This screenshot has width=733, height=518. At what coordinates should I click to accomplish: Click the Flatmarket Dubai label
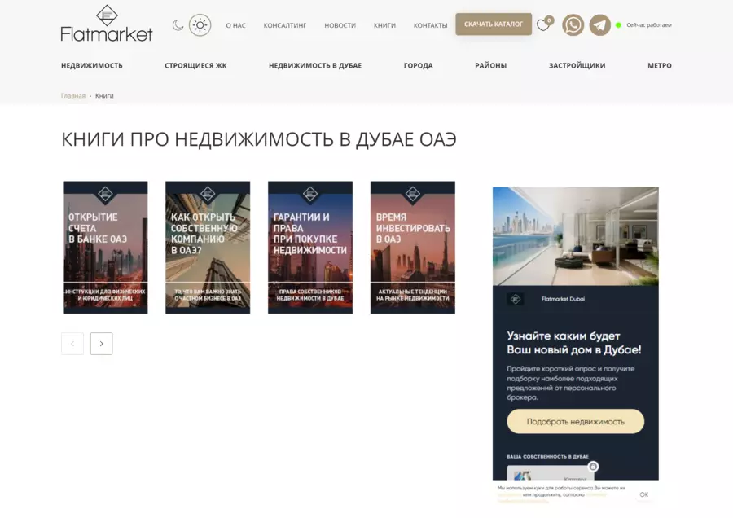point(563,299)
